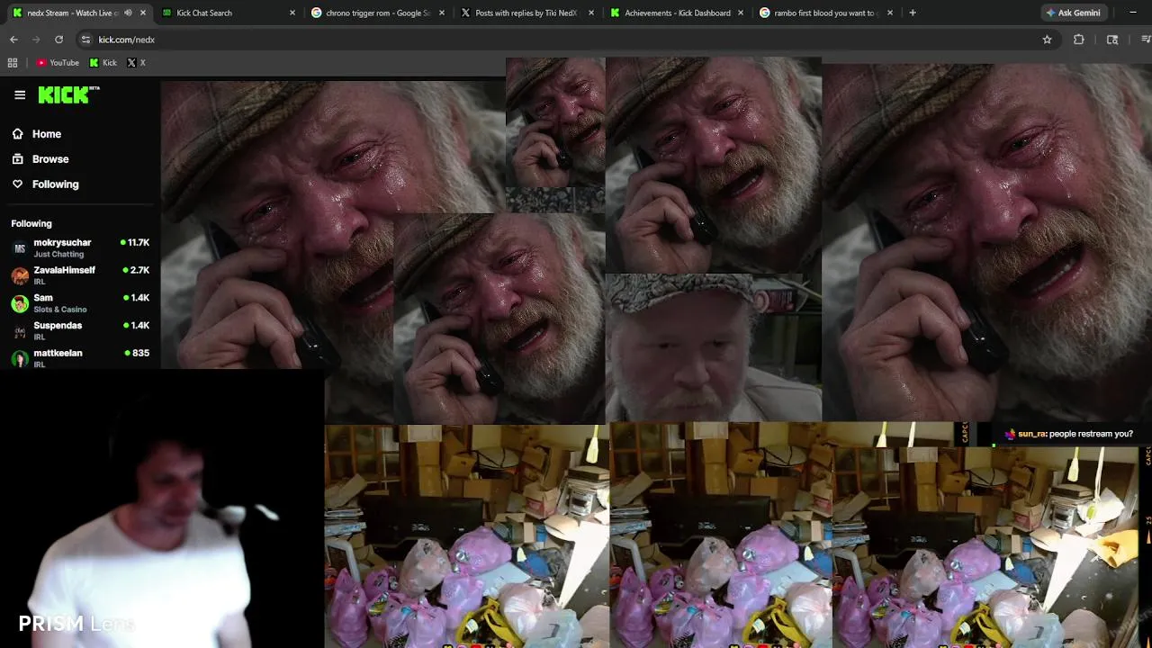
Task: Open the Following page link in sidebar
Action: 56,184
